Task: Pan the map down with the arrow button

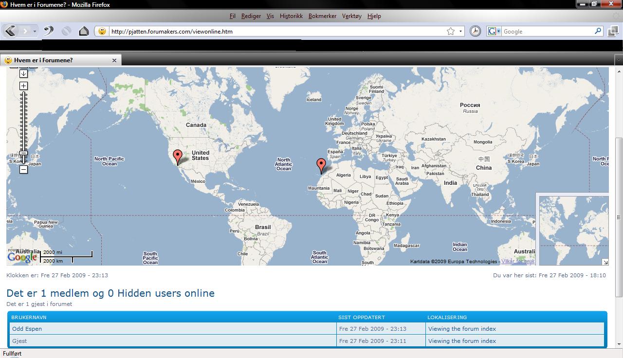Action: (23, 74)
